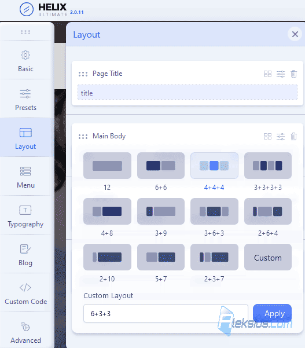Image resolution: width=305 pixels, height=348 pixels.
Task: Pick the 2+3+7 column layout
Action: point(214,257)
